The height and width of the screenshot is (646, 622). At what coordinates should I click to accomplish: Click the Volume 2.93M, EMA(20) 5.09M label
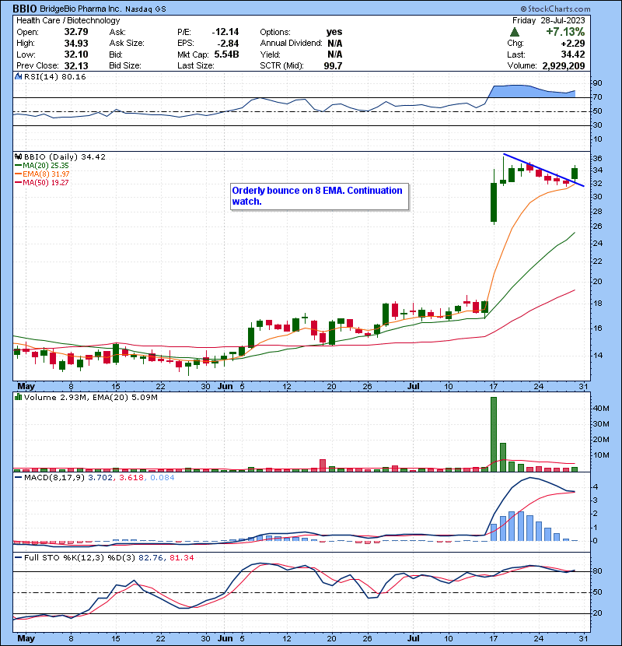coord(90,398)
